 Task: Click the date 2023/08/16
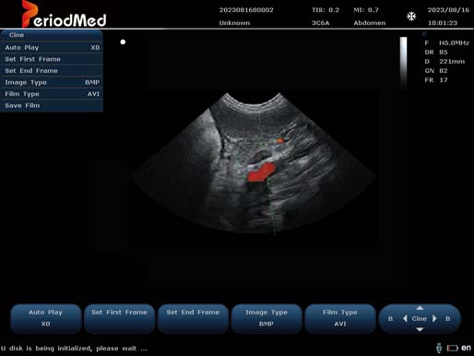pyautogui.click(x=448, y=10)
